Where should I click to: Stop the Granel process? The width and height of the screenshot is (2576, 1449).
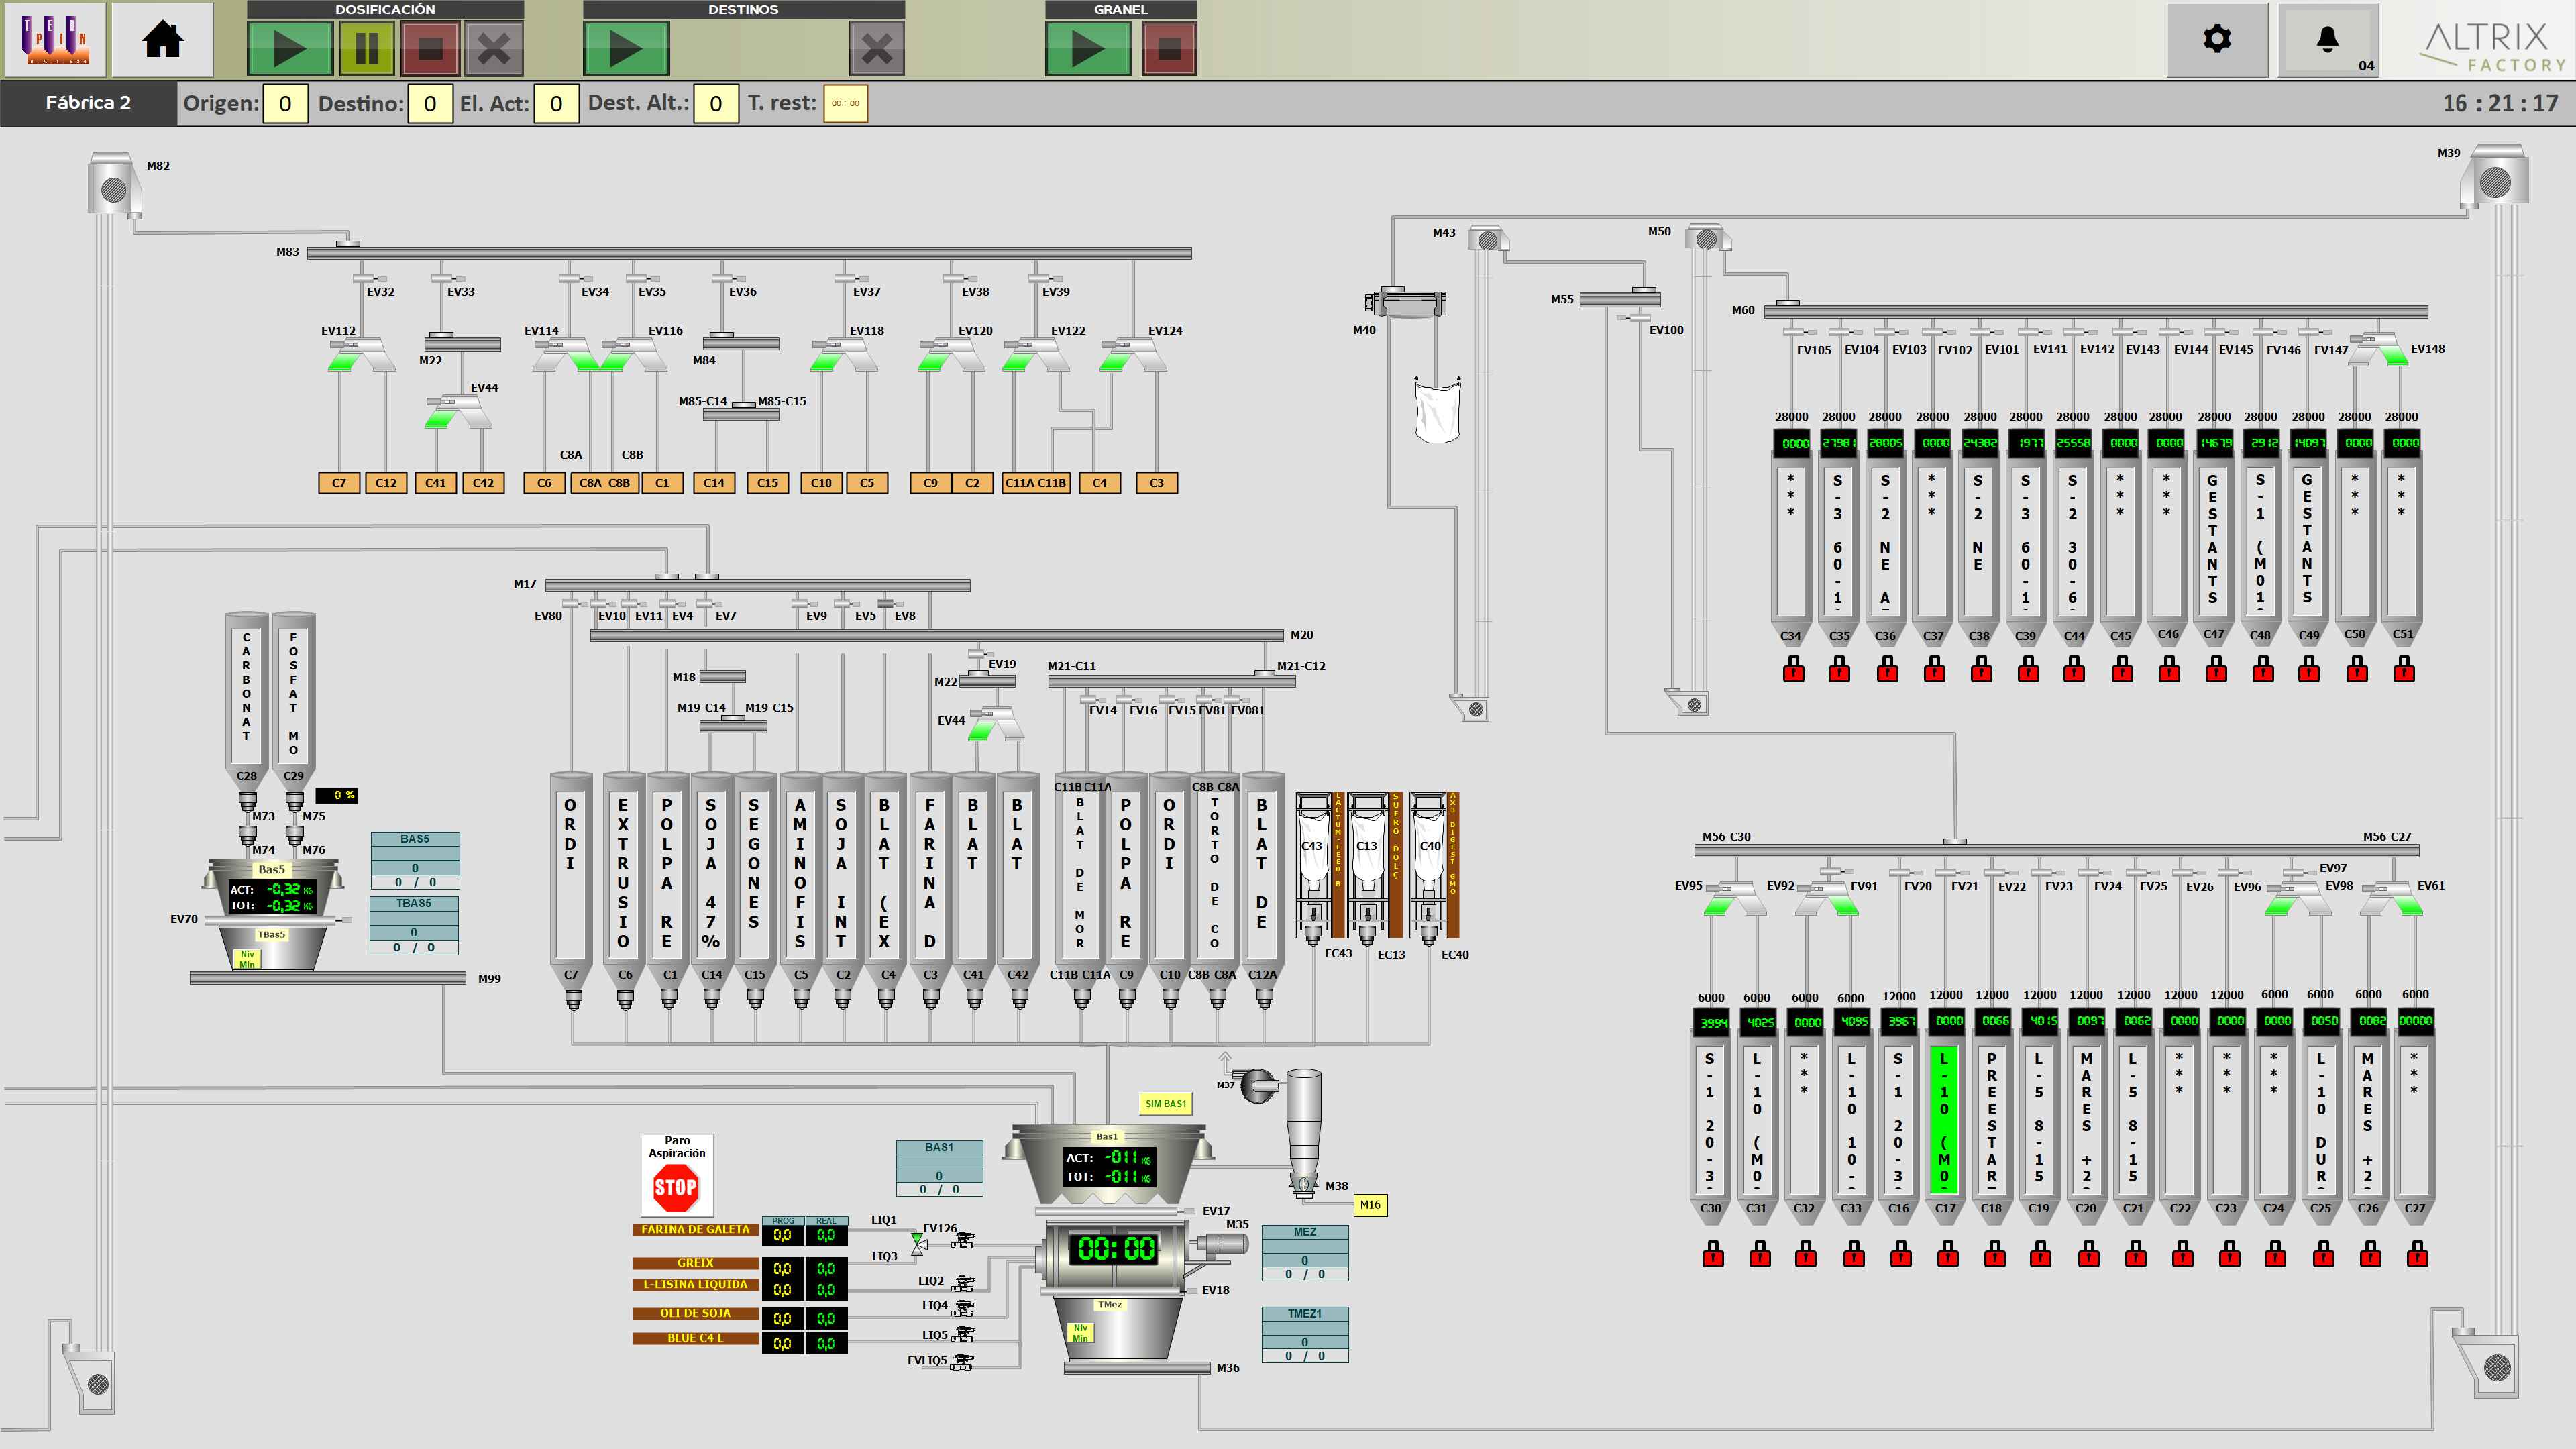[x=1168, y=48]
